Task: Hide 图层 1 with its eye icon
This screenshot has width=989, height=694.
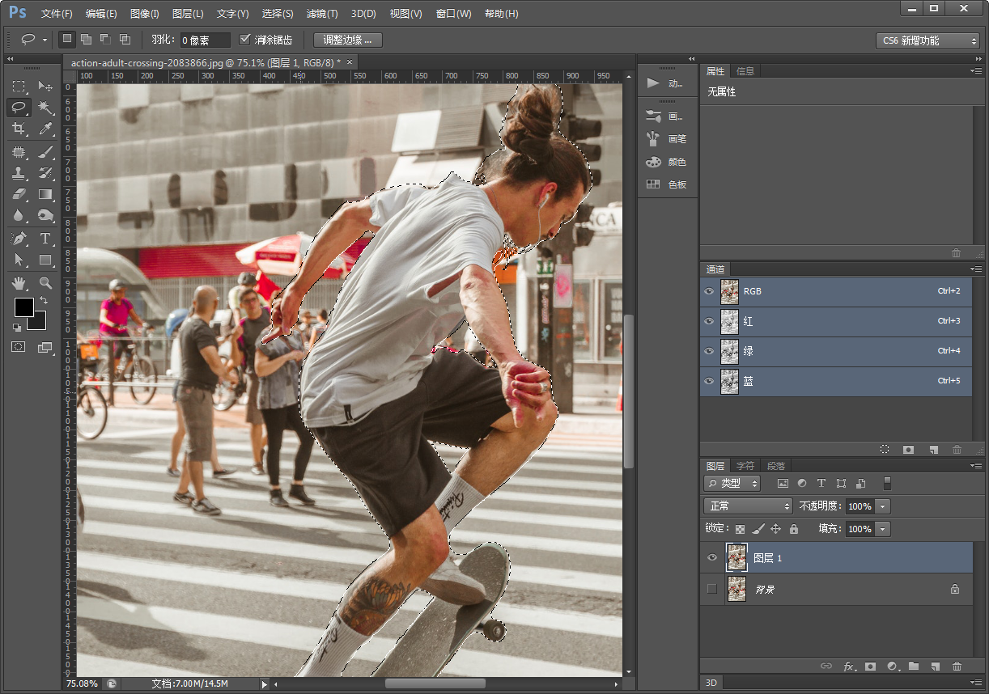Action: (712, 557)
